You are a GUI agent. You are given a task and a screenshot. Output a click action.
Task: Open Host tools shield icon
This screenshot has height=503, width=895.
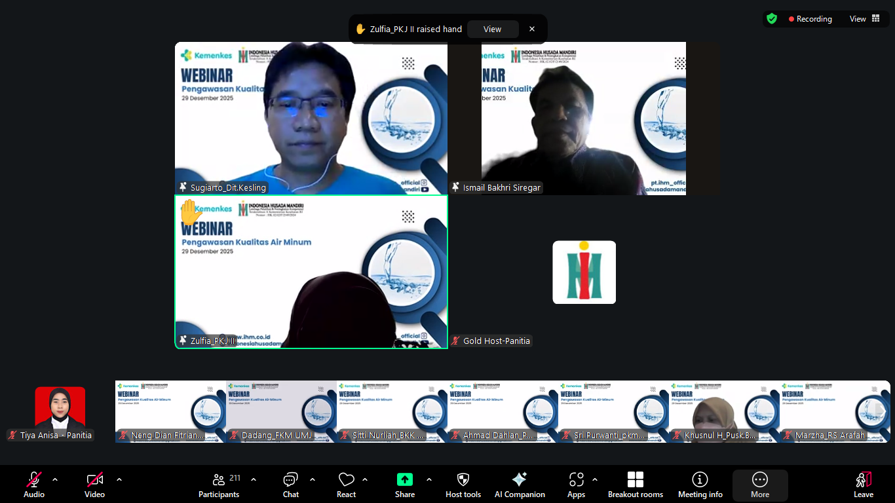pyautogui.click(x=463, y=485)
